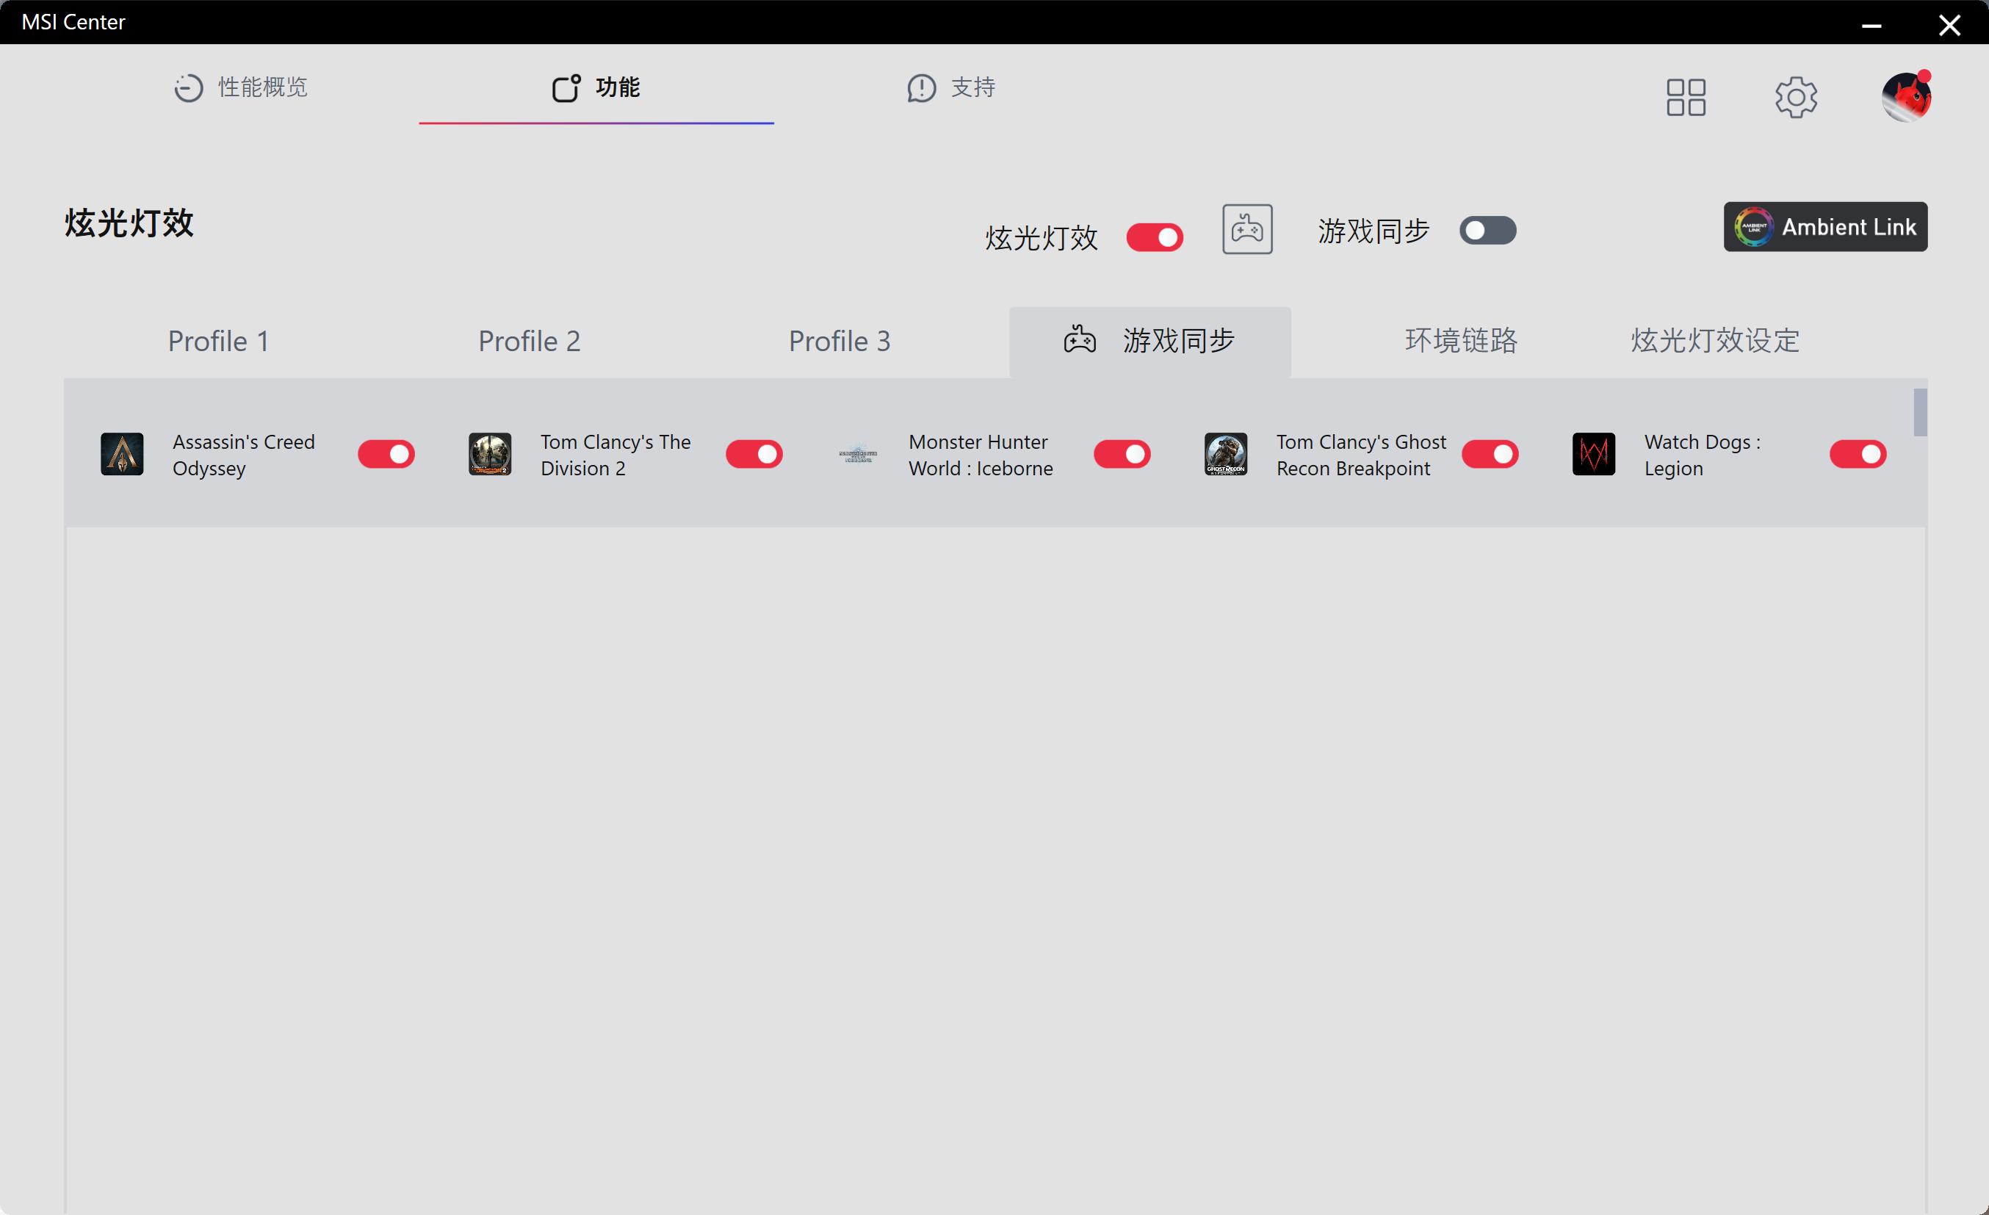
Task: Toggle off Monster Hunter World Iceborne sync
Action: tap(1122, 455)
